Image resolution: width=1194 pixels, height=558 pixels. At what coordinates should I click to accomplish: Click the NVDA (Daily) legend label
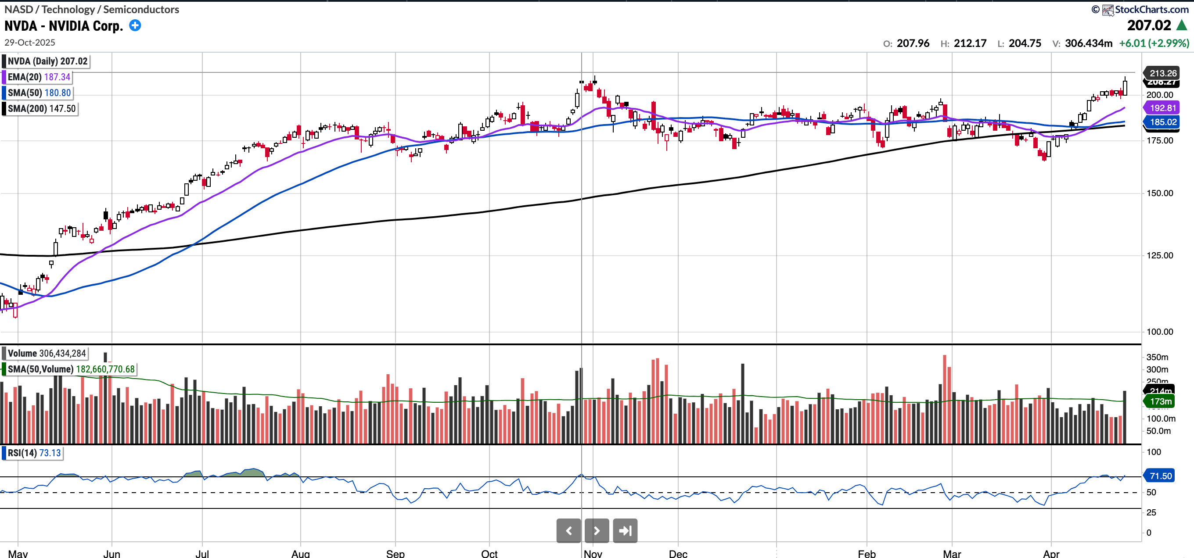coord(47,61)
